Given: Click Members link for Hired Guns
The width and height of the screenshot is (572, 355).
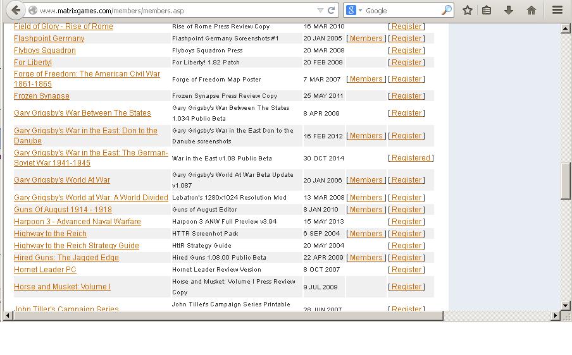Looking at the screenshot, I should point(366,258).
